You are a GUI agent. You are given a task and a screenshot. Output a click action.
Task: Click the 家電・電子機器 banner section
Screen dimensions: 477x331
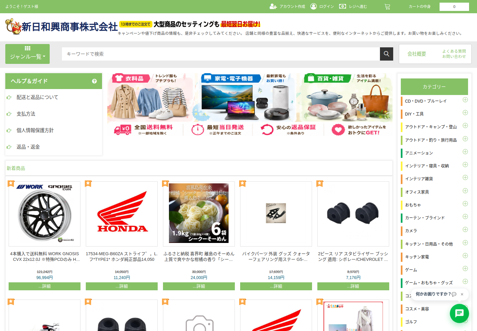pos(245,97)
